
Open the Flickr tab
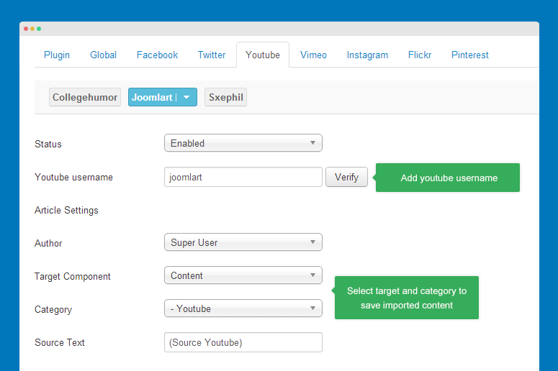pyautogui.click(x=420, y=55)
